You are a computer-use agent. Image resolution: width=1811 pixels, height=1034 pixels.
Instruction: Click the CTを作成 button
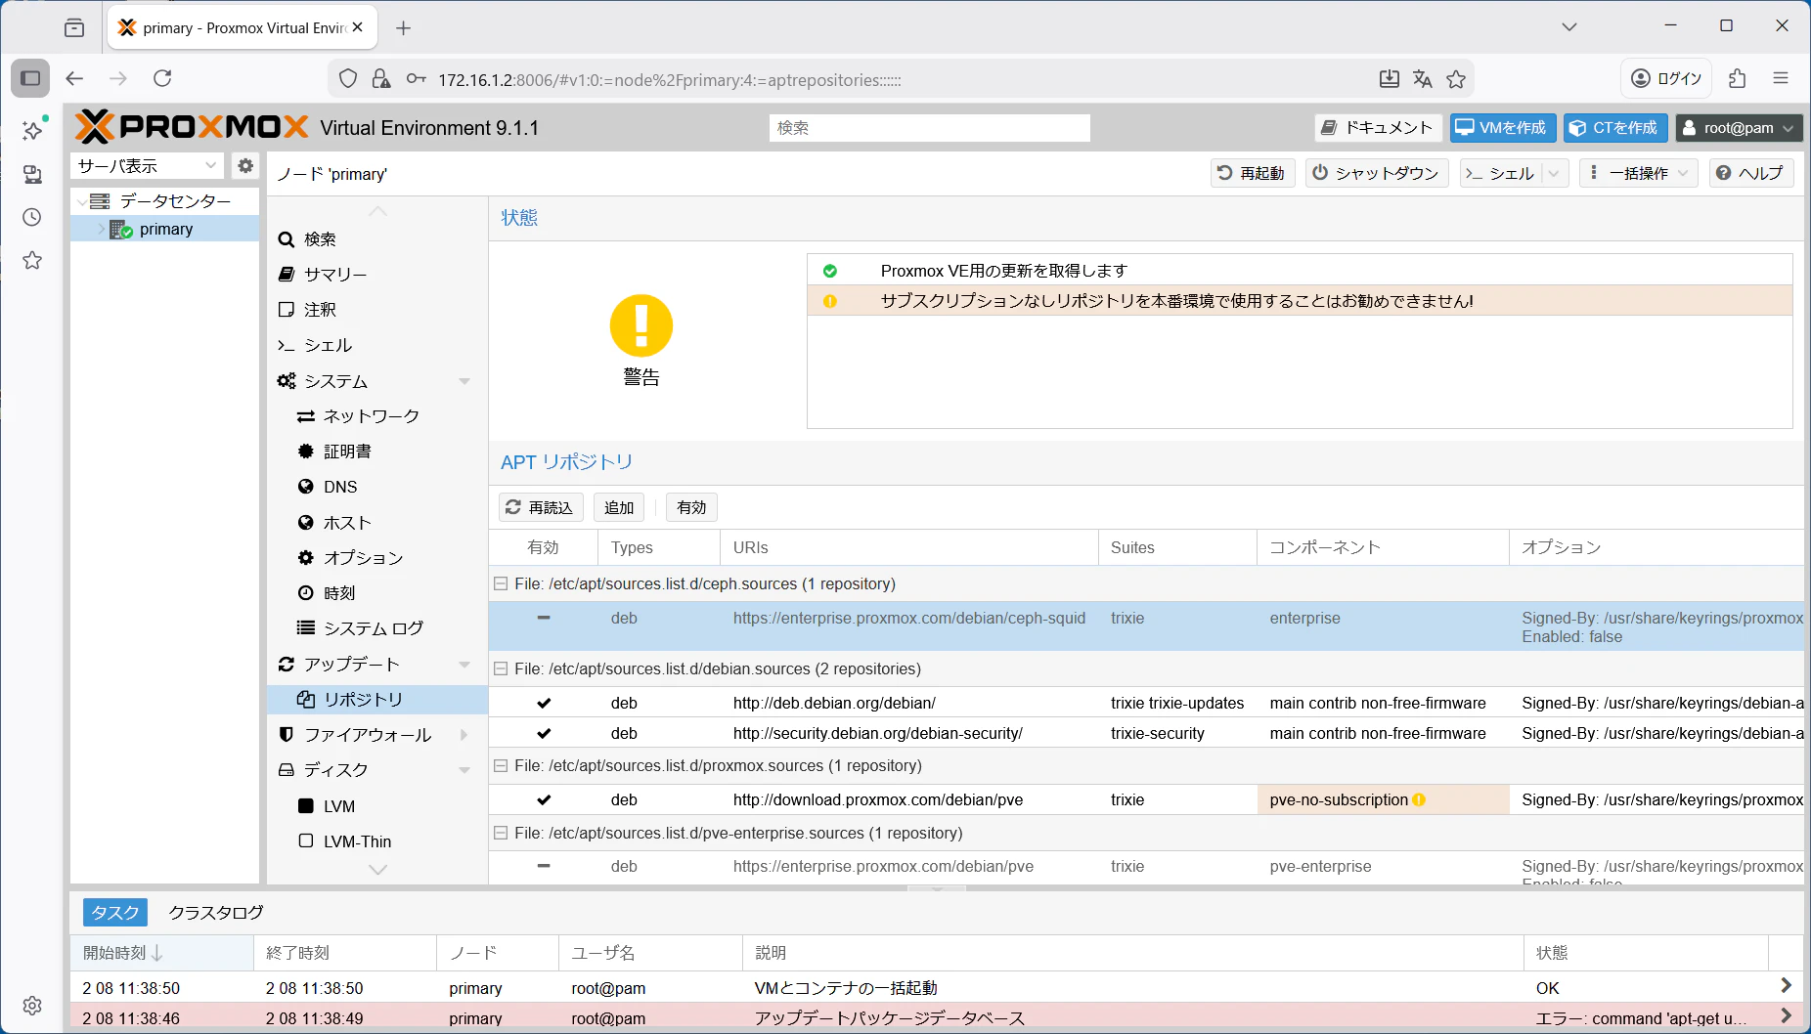tap(1614, 128)
